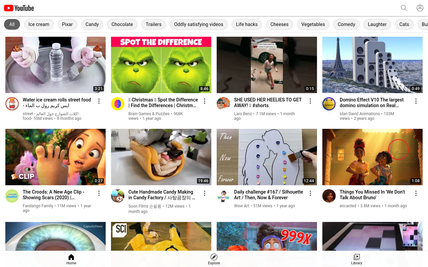Open options menu for The Croods clip
This screenshot has height=267, width=428.
pyautogui.click(x=99, y=193)
